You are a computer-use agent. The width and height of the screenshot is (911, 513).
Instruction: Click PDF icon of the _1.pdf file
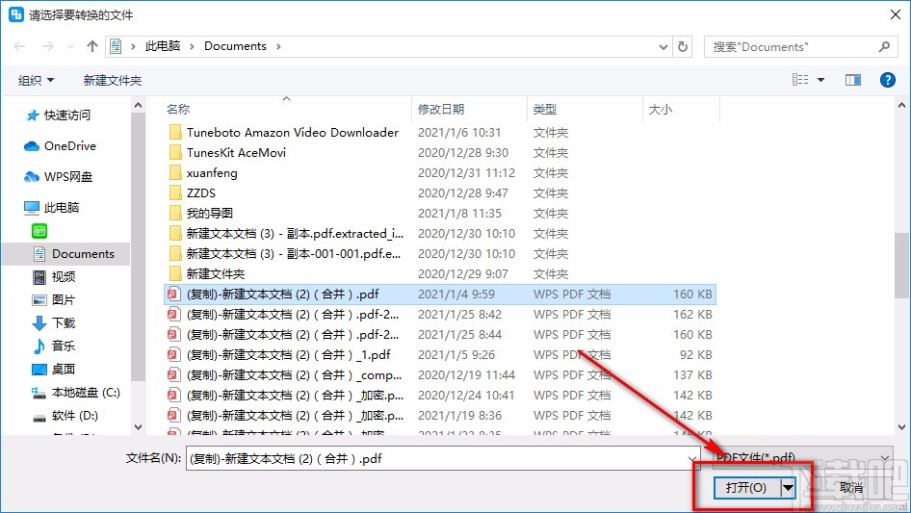tap(173, 354)
